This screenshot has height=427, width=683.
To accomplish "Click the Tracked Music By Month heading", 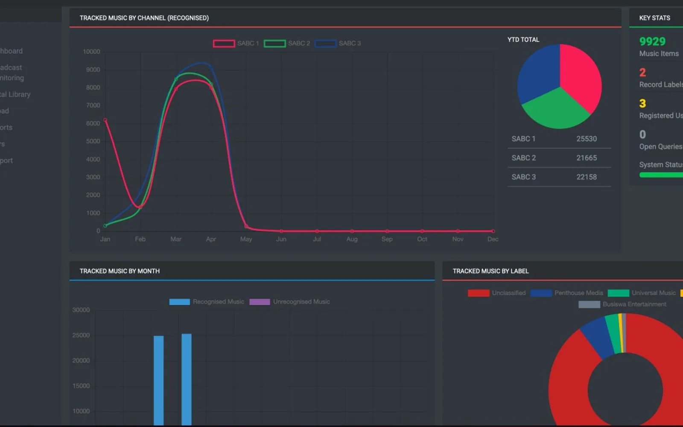I will [x=120, y=271].
